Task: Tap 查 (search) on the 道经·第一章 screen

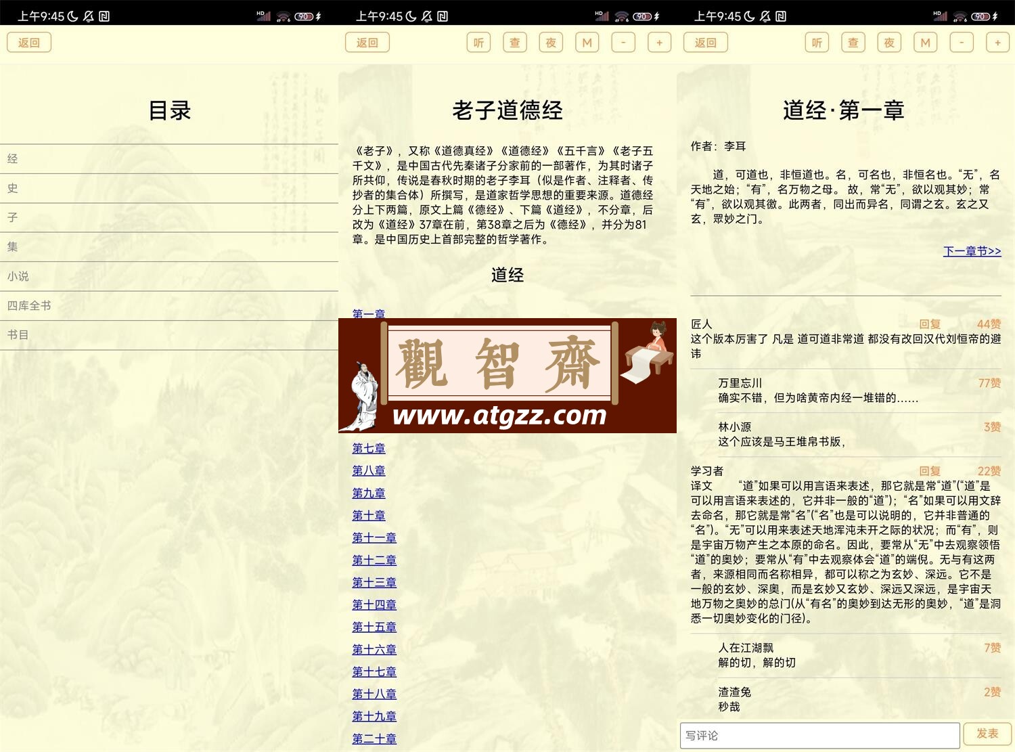Action: 853,43
